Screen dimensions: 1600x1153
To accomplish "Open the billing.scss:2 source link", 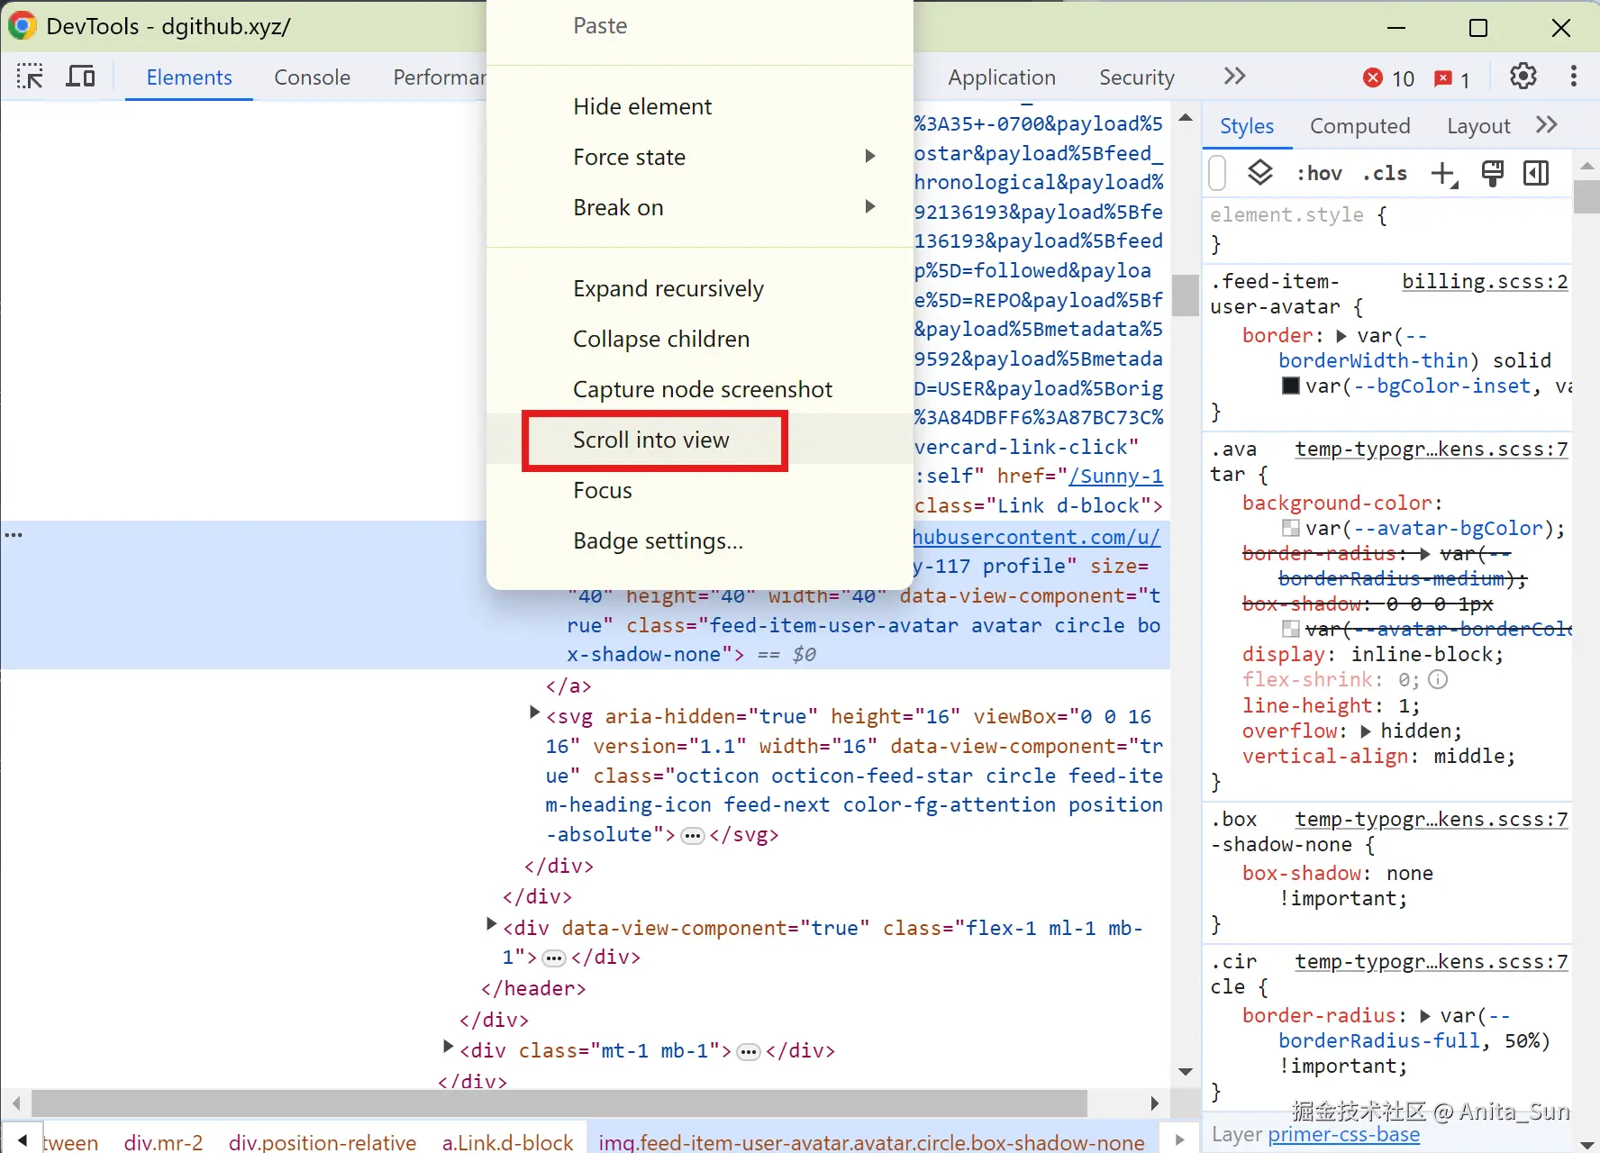I will coord(1485,282).
